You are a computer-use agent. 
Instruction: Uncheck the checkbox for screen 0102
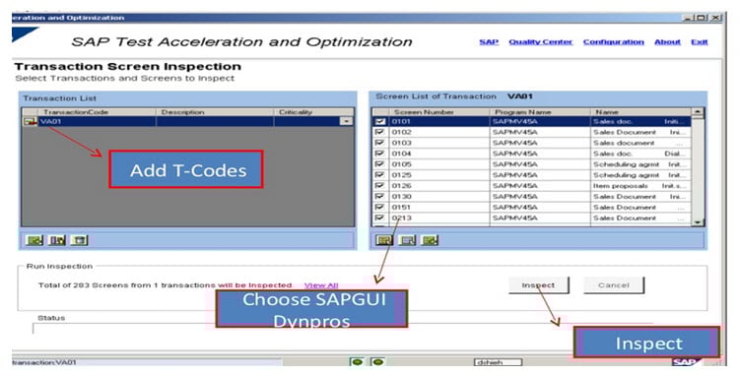(x=379, y=132)
